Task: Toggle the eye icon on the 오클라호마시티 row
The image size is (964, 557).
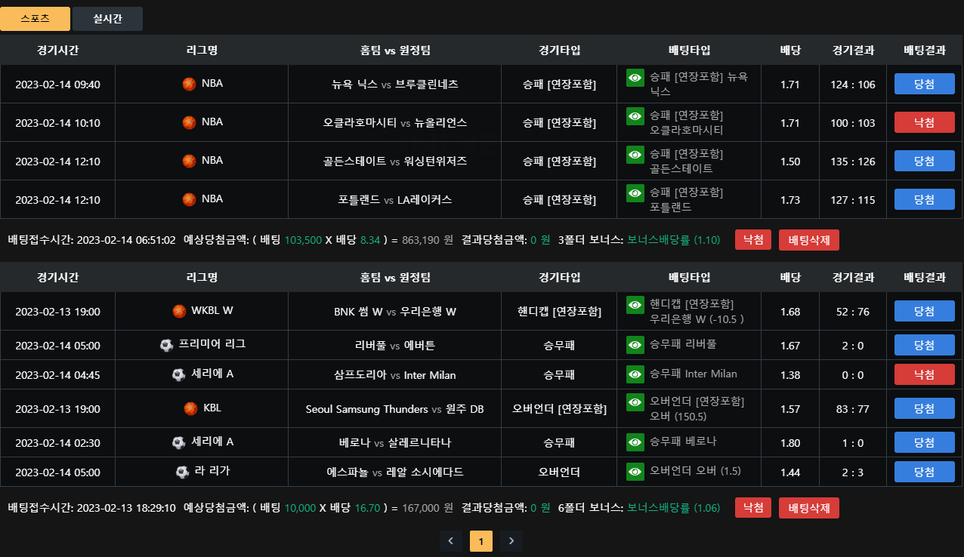Action: (x=635, y=116)
